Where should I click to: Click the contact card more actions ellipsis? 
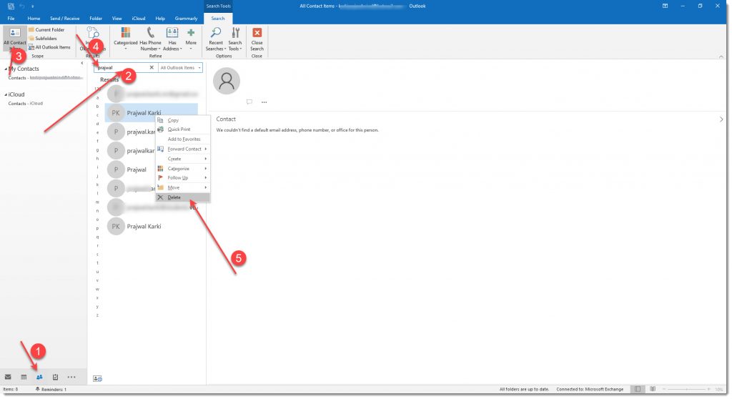[264, 102]
